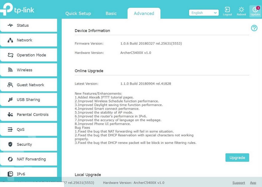Open the Wireless menu item
262x187 pixels.
coord(29,70)
